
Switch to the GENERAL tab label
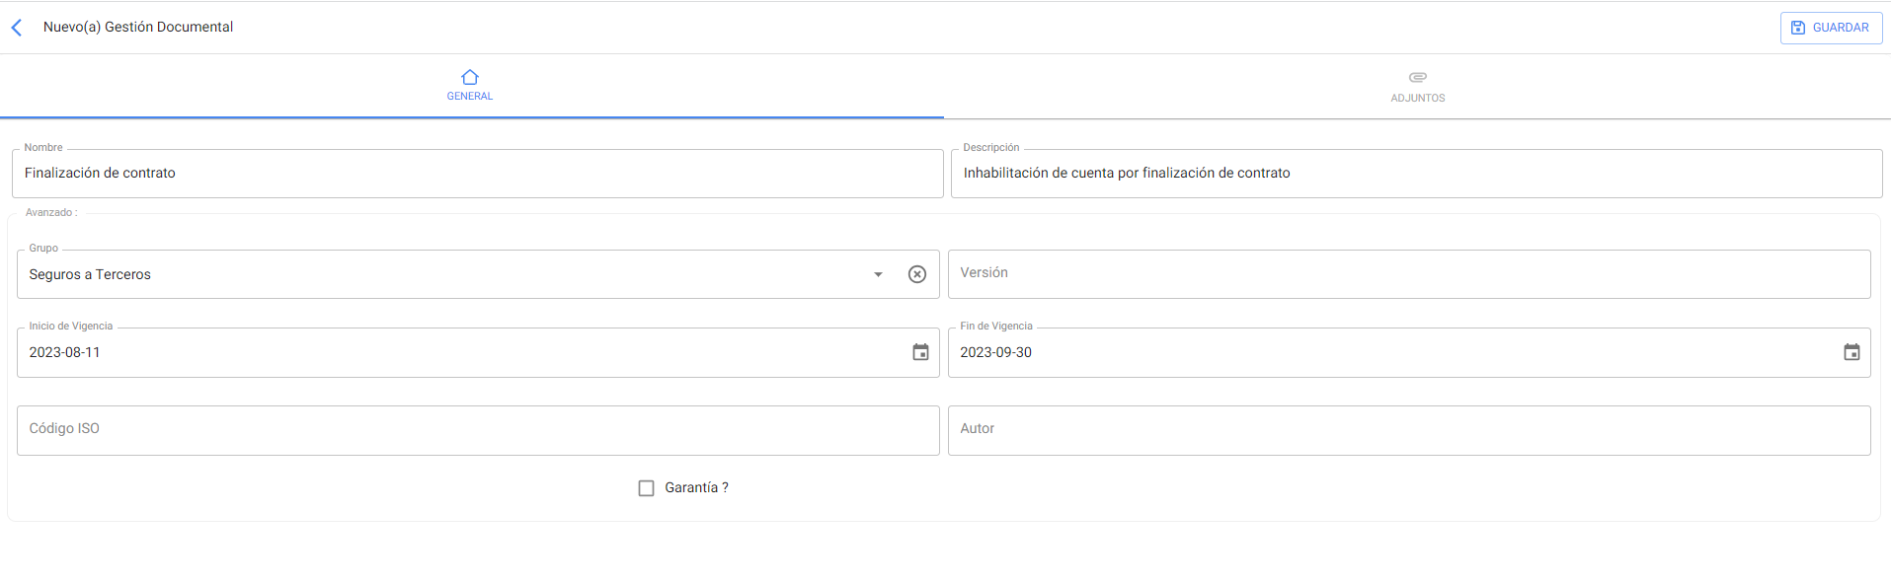[x=470, y=97]
